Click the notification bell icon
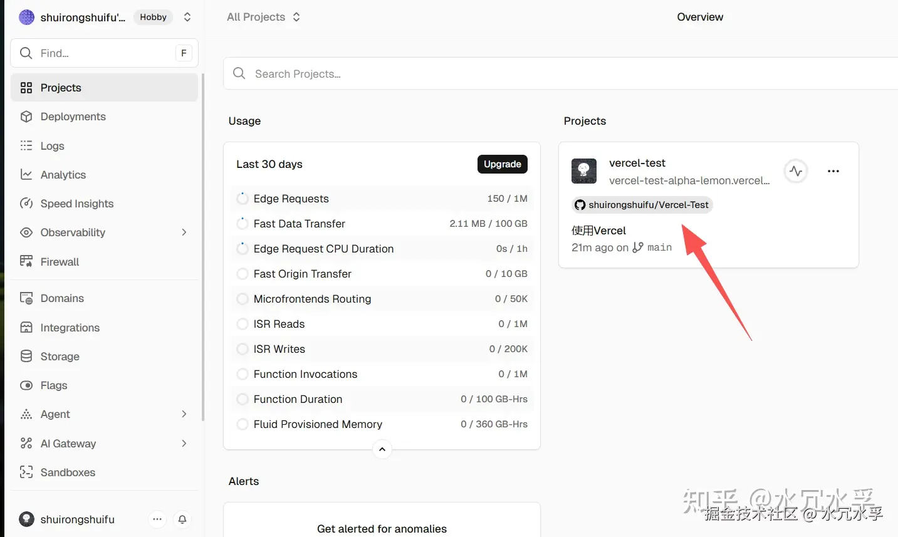Image resolution: width=898 pixels, height=537 pixels. (x=182, y=519)
